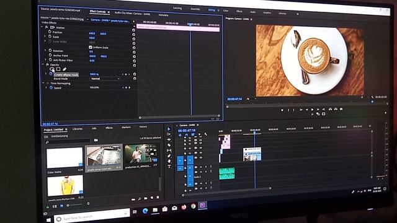Select the Type tool
The image size is (397, 223).
(x=169, y=167)
